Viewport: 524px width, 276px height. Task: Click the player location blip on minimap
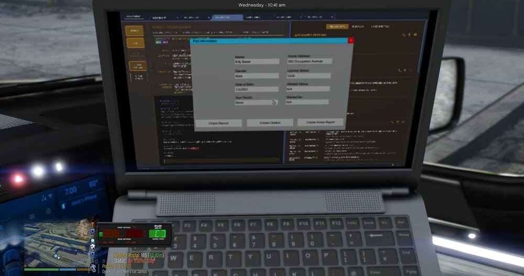click(x=57, y=257)
